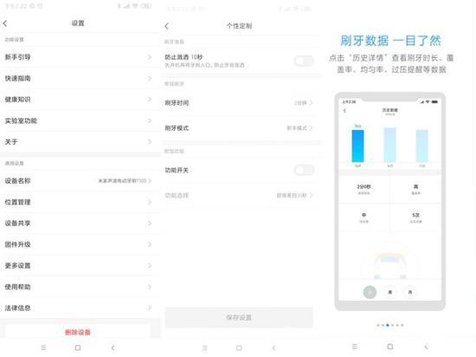Image resolution: width=476 pixels, height=357 pixels.
Task: Tap the red 删除设备 button
Action: (x=78, y=332)
